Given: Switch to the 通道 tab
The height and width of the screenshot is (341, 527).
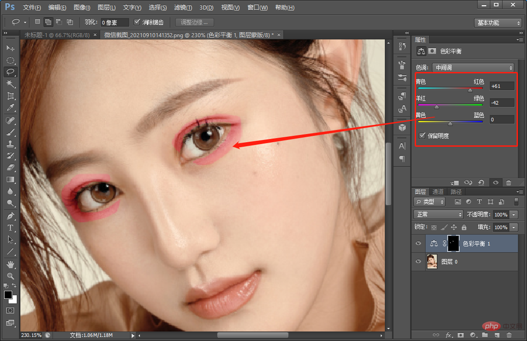Looking at the screenshot, I should 437,192.
